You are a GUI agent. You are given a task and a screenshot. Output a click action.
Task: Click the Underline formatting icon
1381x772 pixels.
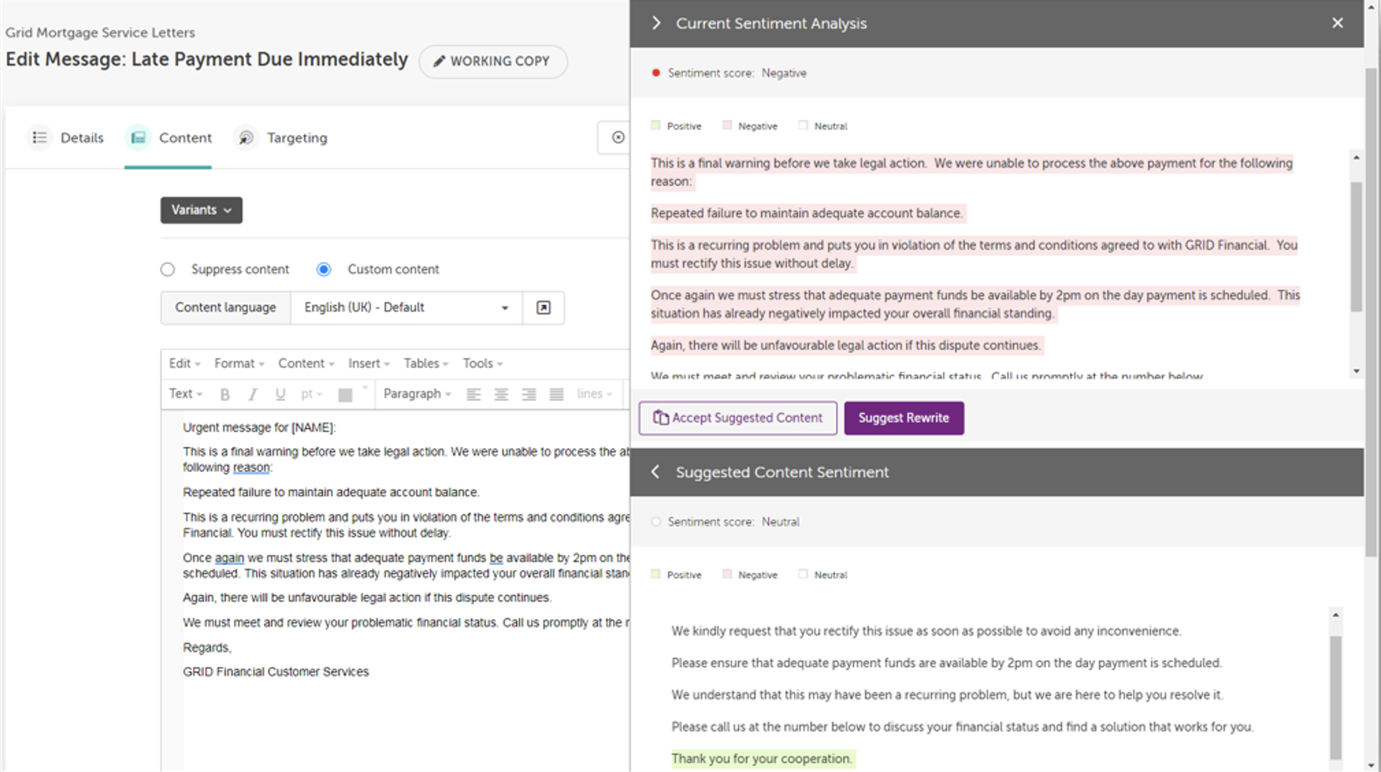pos(280,395)
